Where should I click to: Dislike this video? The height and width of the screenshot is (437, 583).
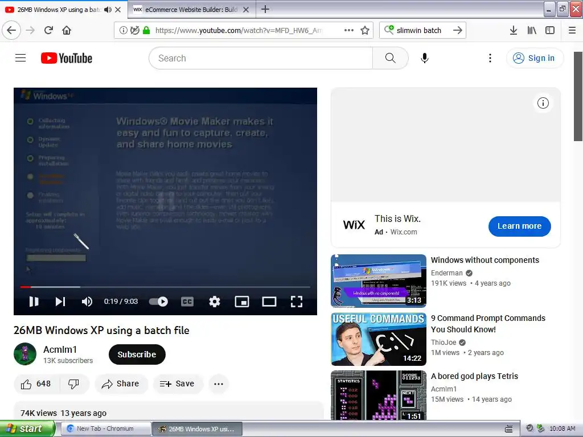[x=73, y=384]
